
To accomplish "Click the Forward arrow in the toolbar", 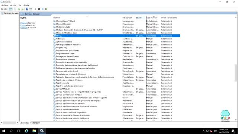I will point(6,9).
